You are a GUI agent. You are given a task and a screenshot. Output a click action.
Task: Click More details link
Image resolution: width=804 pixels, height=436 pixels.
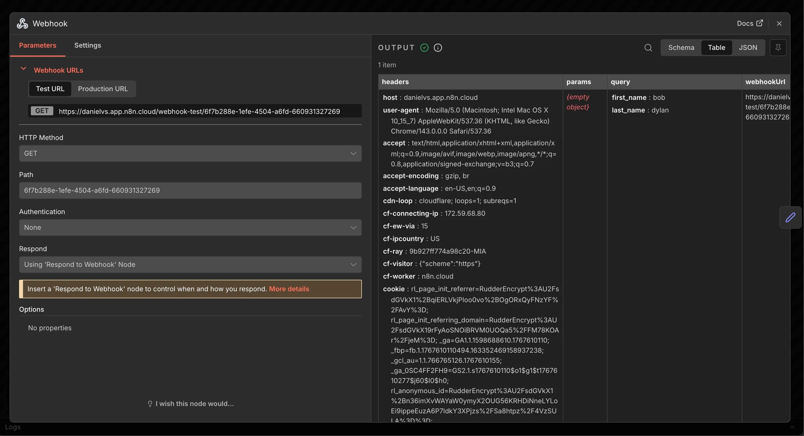click(289, 289)
